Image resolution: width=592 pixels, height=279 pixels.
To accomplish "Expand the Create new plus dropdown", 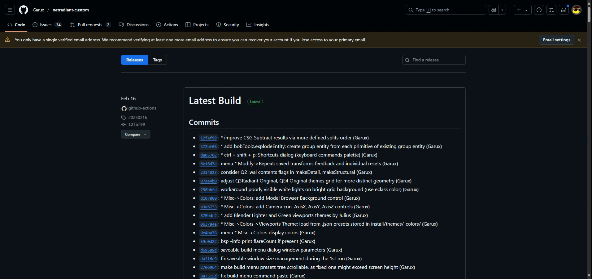I will [522, 10].
